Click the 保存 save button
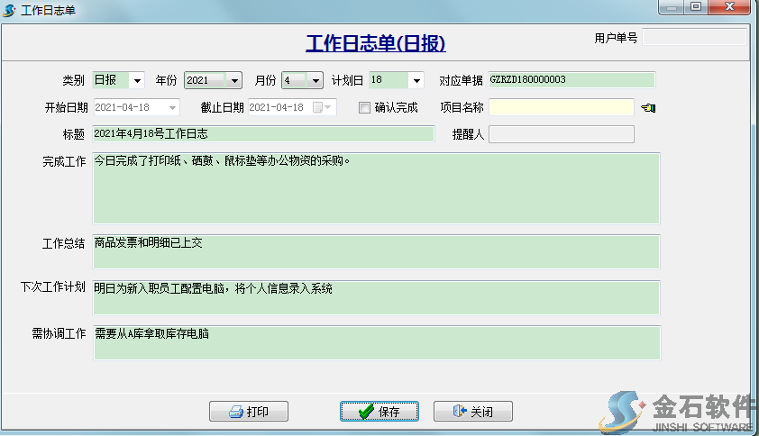Screen dimensions: 759x436 379,412
